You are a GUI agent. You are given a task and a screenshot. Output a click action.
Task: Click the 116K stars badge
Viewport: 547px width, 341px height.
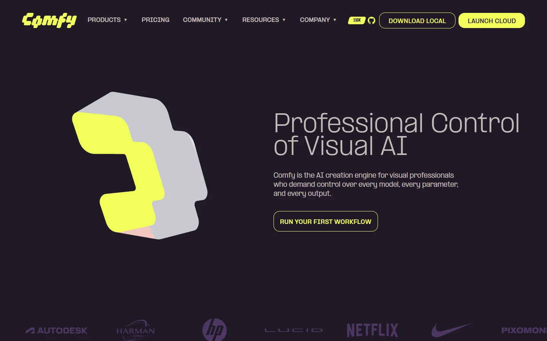357,20
